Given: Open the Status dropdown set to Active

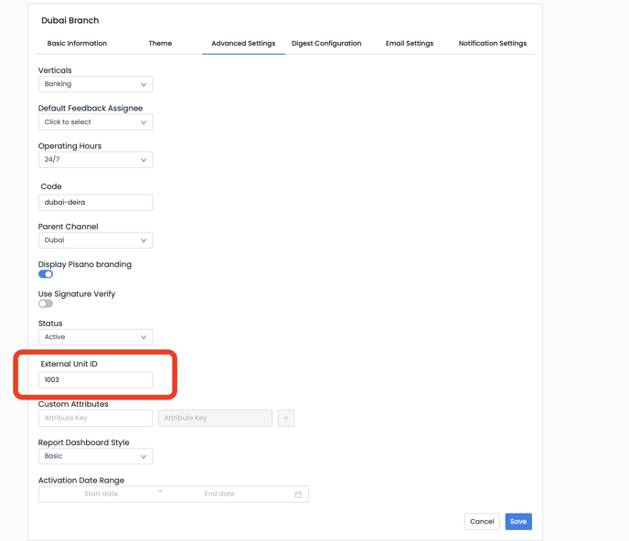Looking at the screenshot, I should click(95, 337).
